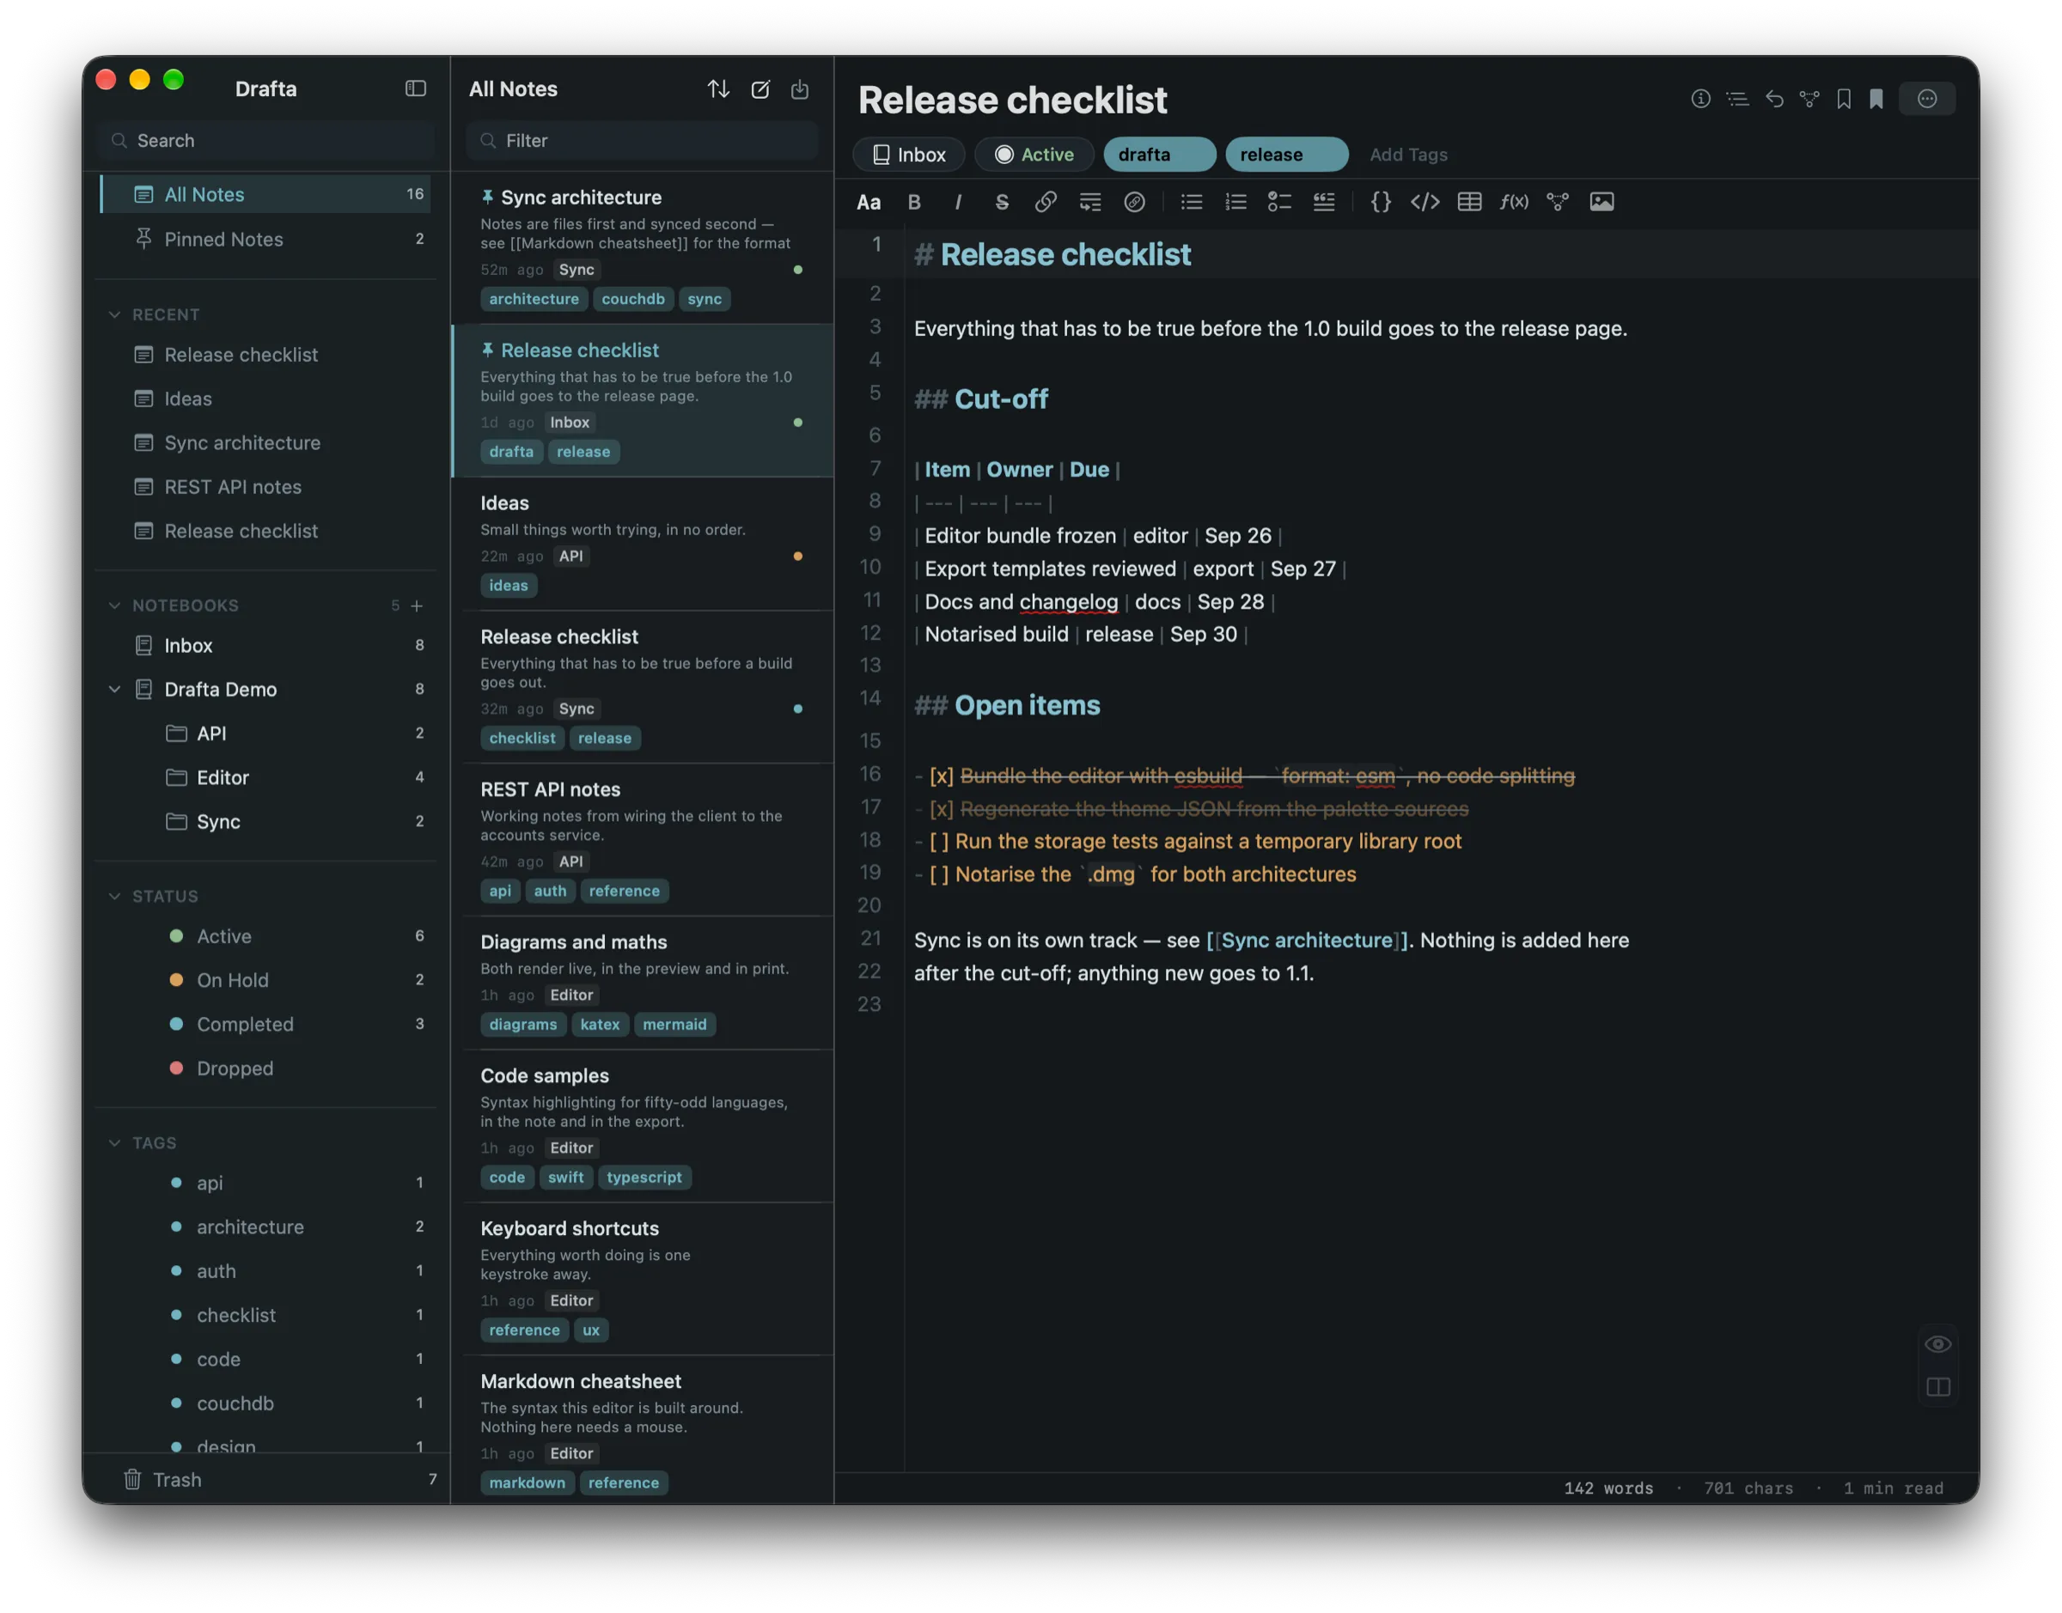Open the note info icon

click(1700, 99)
